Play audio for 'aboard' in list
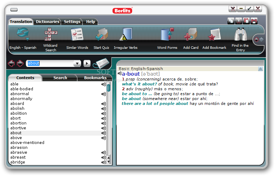The image size is (275, 176). (103, 104)
